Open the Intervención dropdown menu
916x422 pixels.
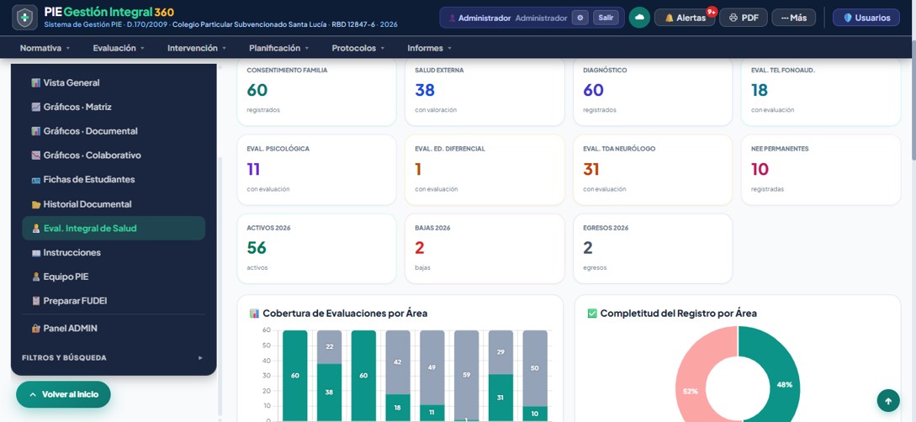point(197,48)
